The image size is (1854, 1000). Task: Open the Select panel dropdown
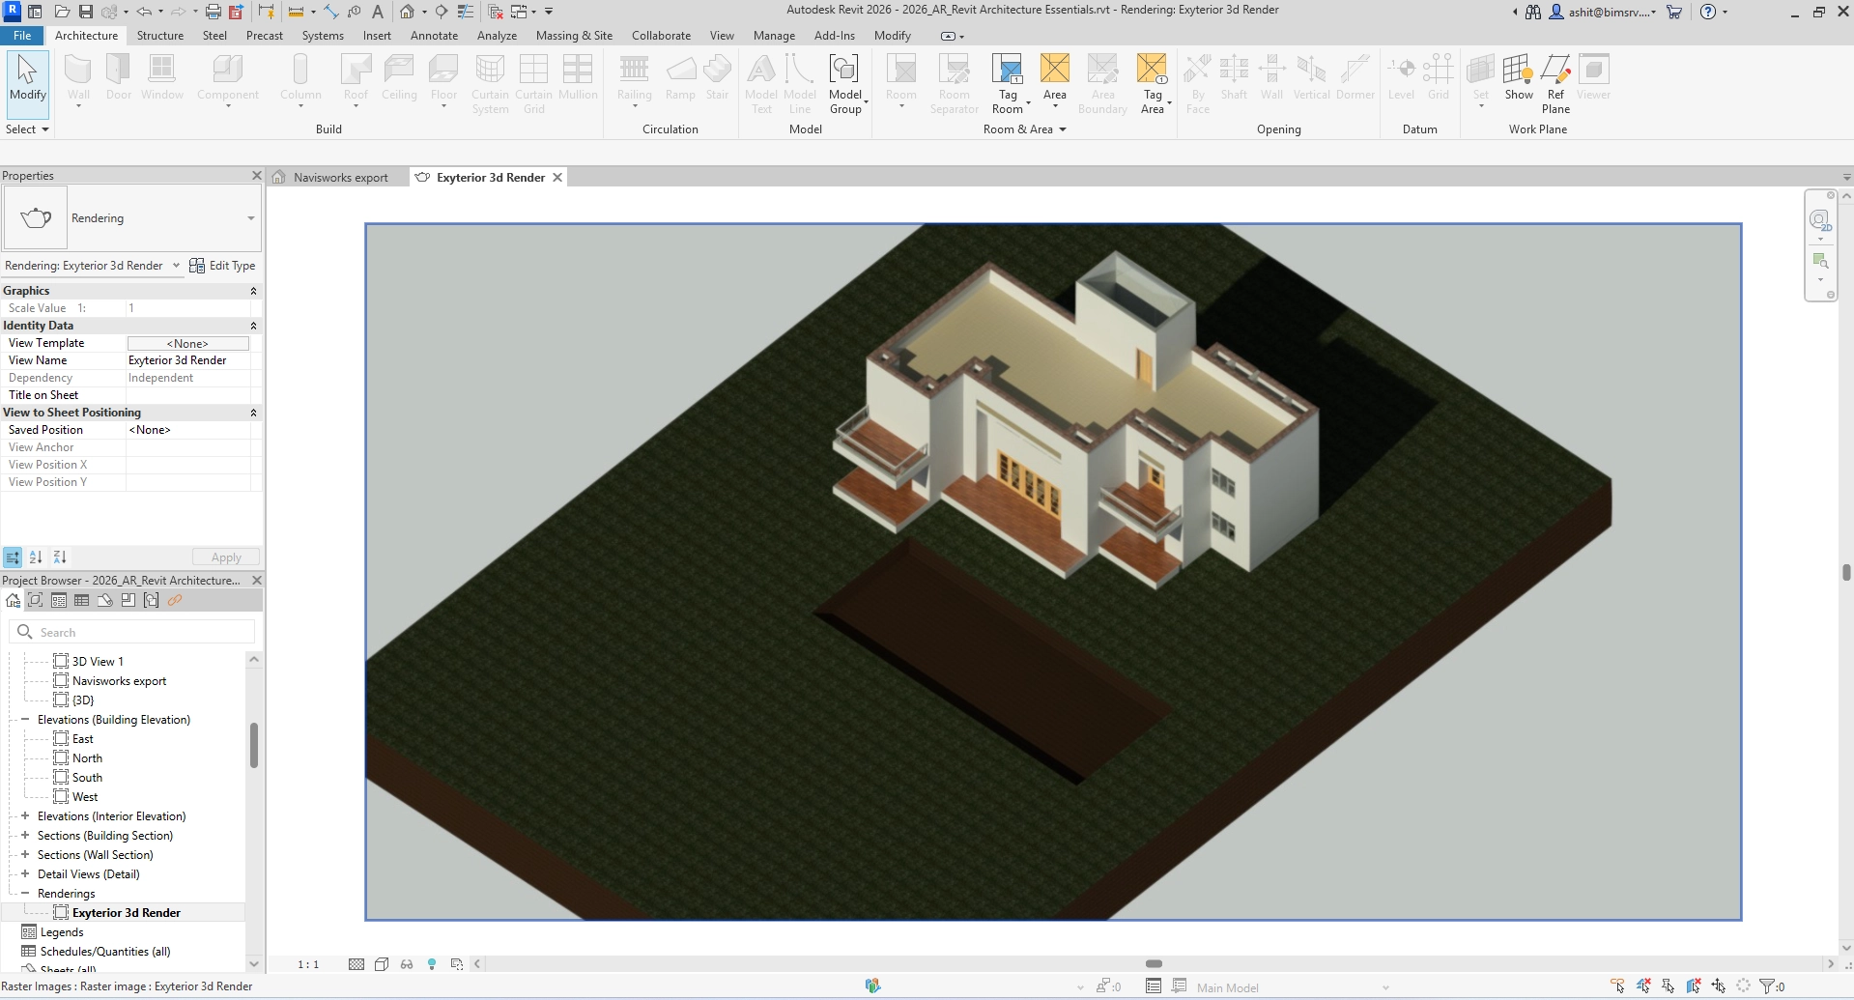coord(27,129)
